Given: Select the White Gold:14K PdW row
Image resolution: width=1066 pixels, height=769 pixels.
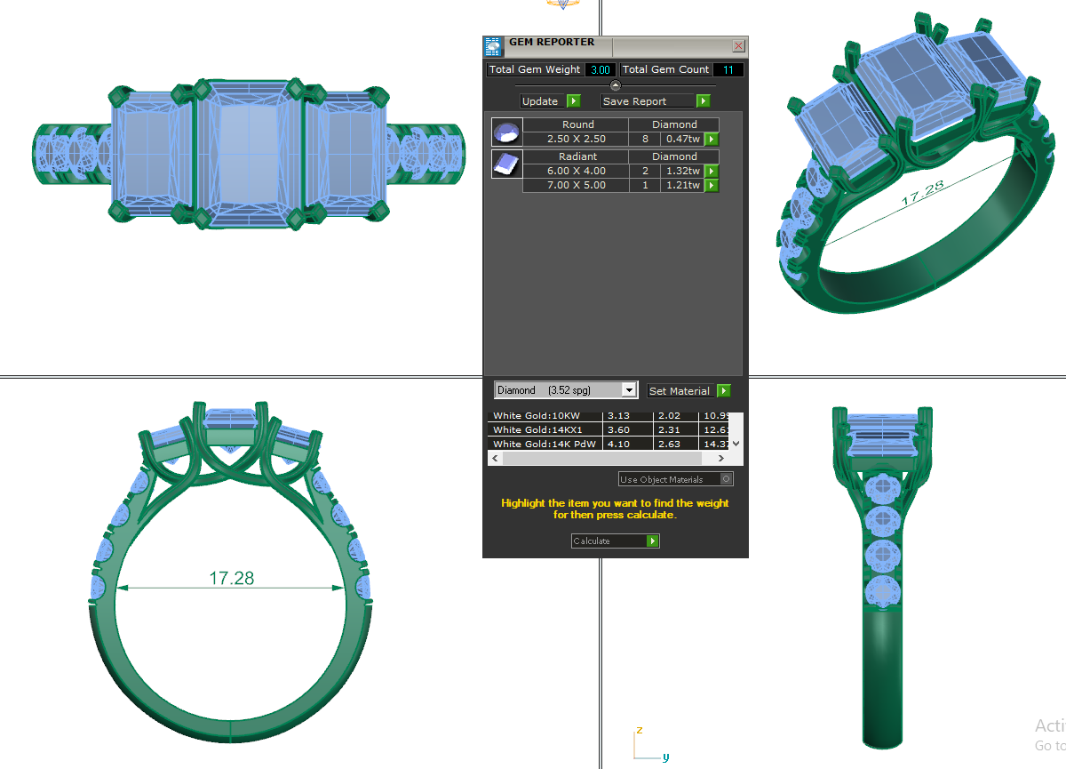Looking at the screenshot, I should (x=545, y=444).
